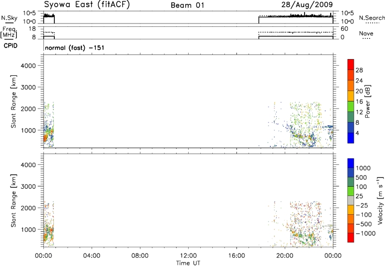Click the gray segment of velocity colorbar
The height and width of the screenshot is (266, 385).
351,200
